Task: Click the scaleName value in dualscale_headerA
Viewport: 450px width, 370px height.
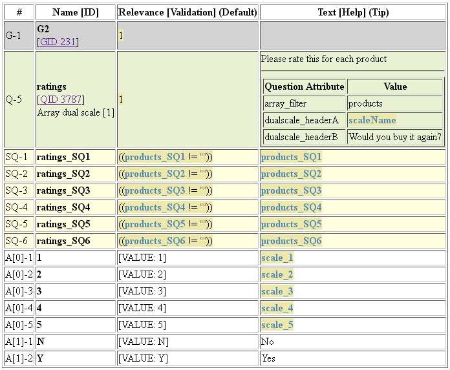Action: pos(372,120)
